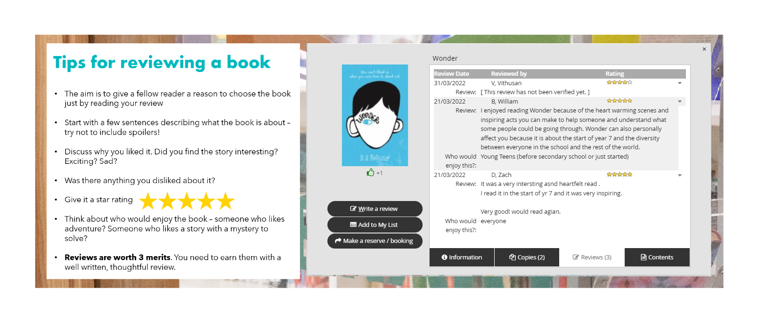The width and height of the screenshot is (758, 322).
Task: Click Vithusan's star rating
Action: click(619, 82)
